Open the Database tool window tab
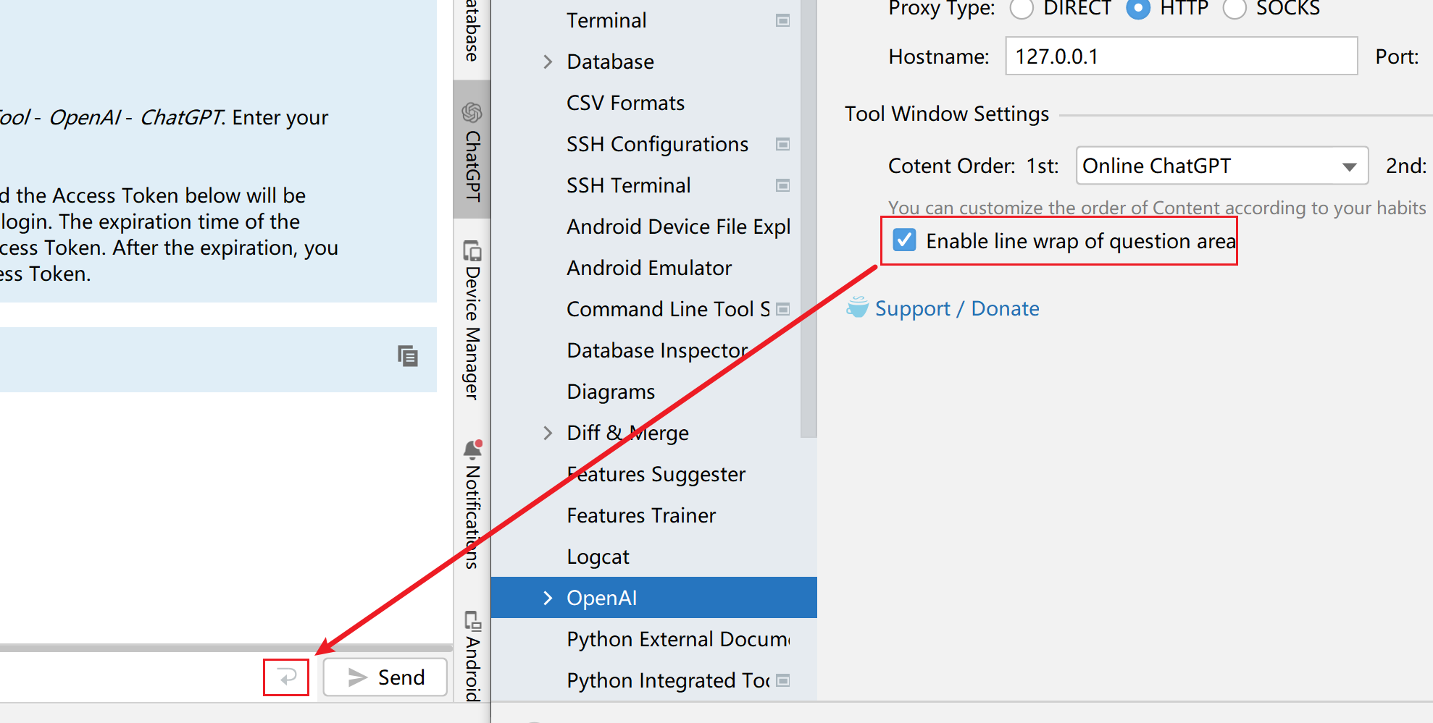Viewport: 1433px width, 723px height. coord(472,31)
